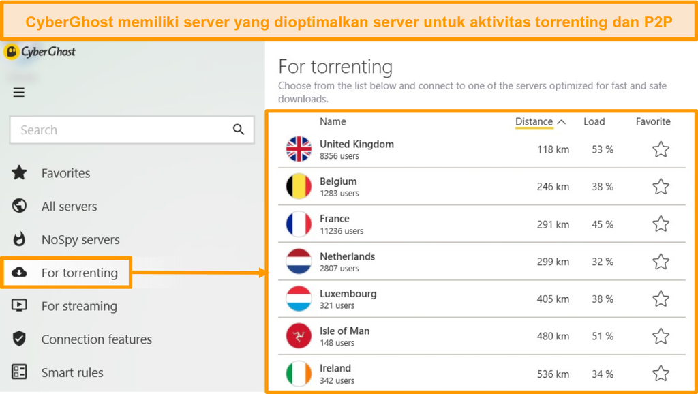This screenshot has height=394, width=698.
Task: Focus the Search input field
Action: 132,130
